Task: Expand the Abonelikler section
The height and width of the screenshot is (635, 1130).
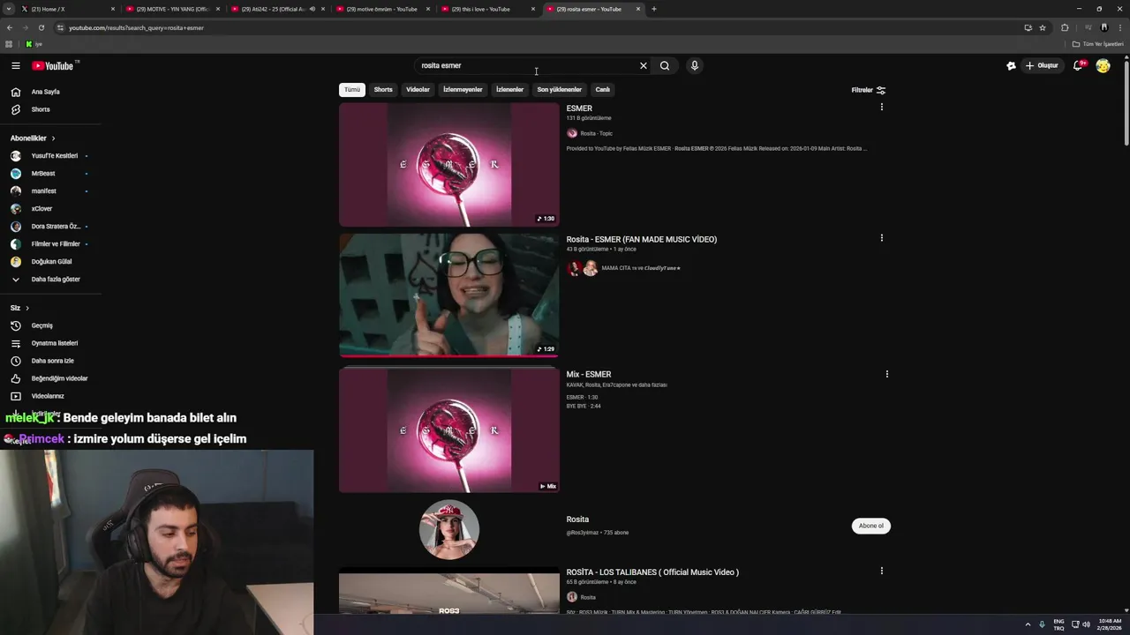Action: point(33,138)
